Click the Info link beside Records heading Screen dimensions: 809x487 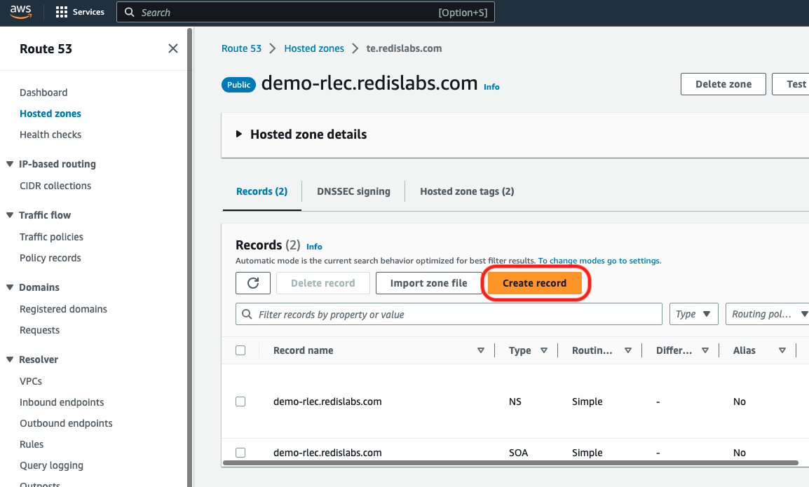click(x=314, y=247)
